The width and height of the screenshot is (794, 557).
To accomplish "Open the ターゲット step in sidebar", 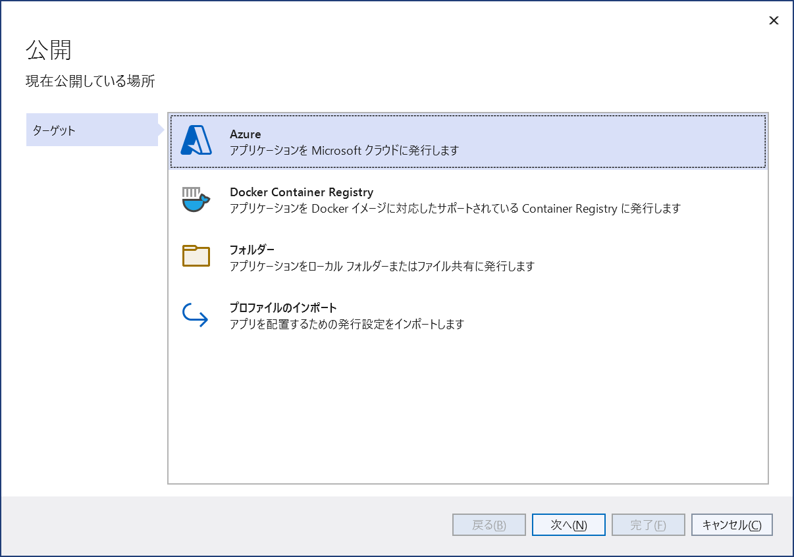I will 92,130.
